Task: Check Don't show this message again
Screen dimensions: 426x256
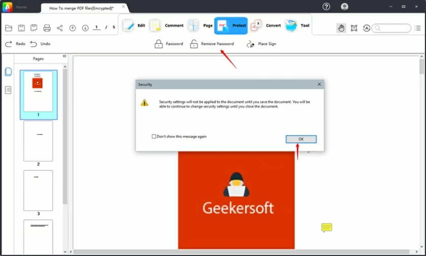Action: tap(154, 137)
